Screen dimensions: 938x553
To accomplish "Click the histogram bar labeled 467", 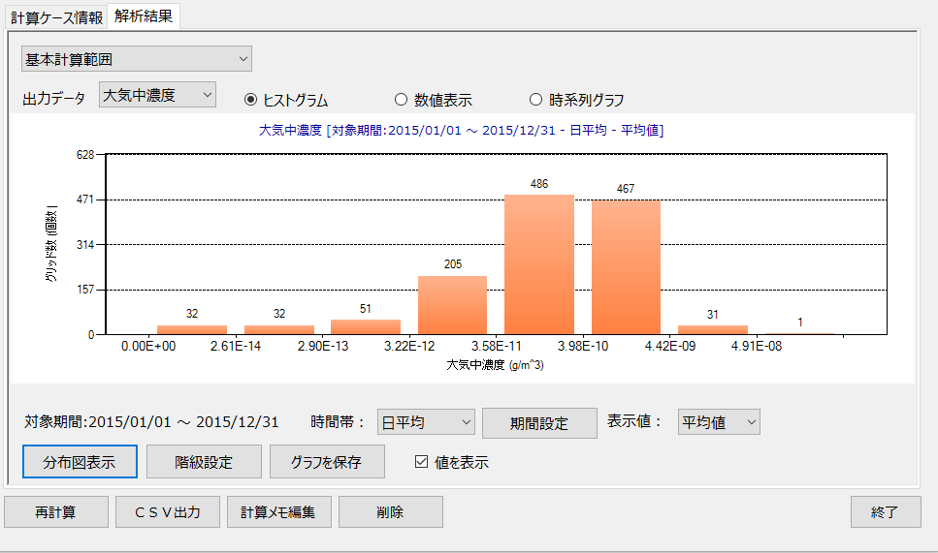I will [x=626, y=267].
